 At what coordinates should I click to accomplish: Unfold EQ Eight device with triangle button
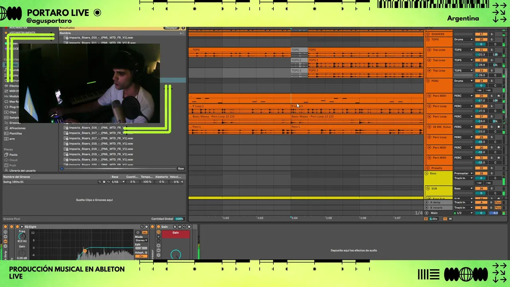22,226
